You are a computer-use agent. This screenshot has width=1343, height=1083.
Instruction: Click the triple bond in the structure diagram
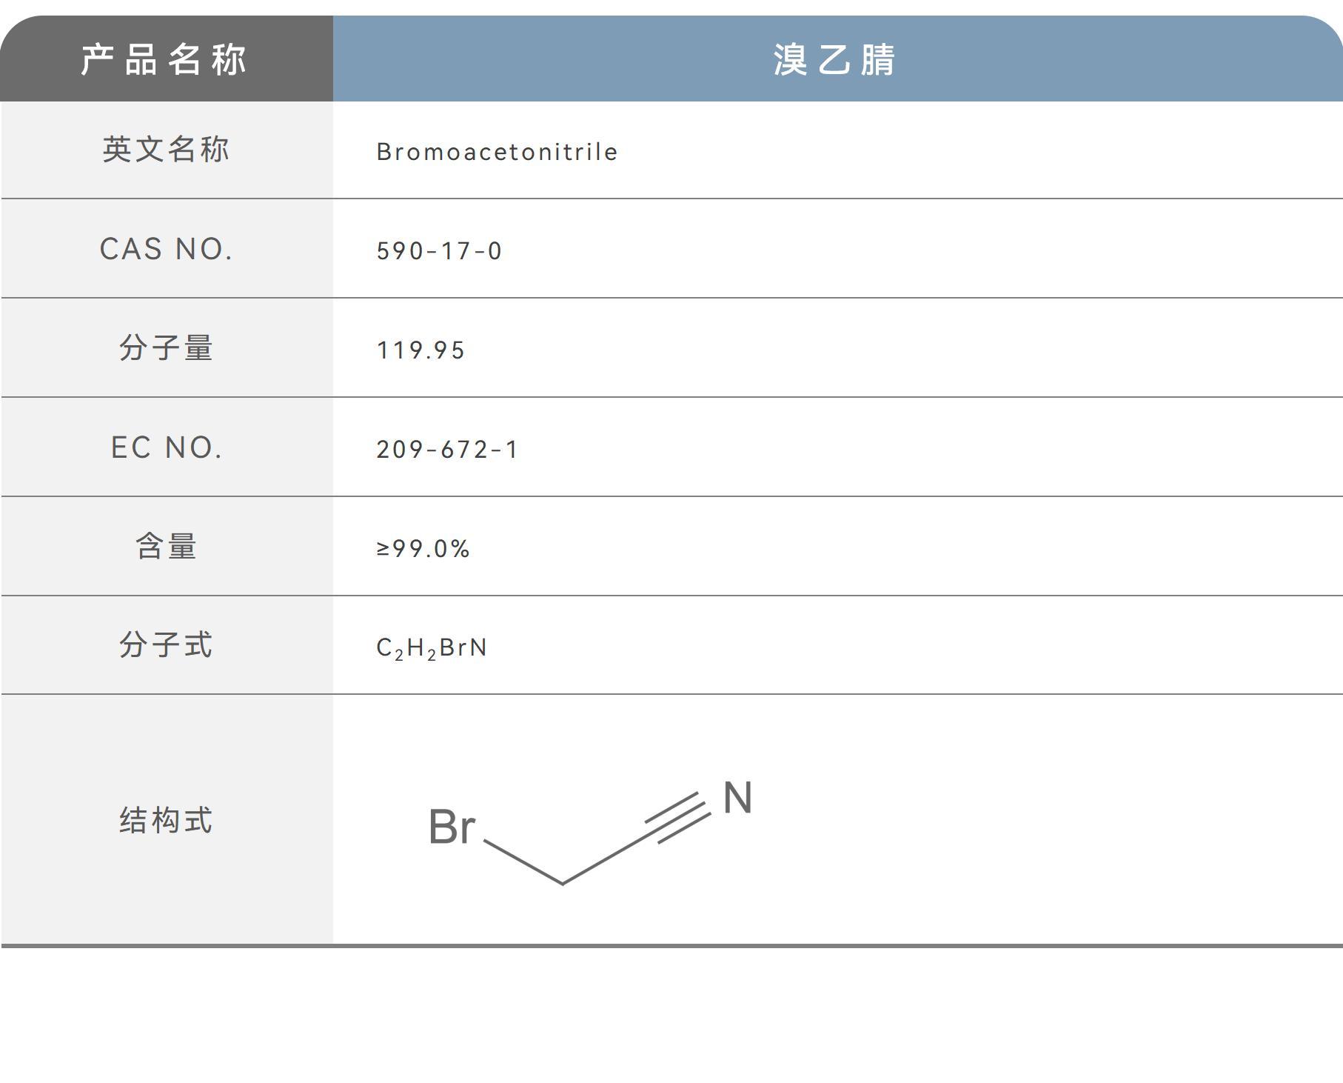(x=677, y=817)
